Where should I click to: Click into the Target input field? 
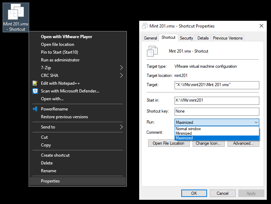point(217,85)
